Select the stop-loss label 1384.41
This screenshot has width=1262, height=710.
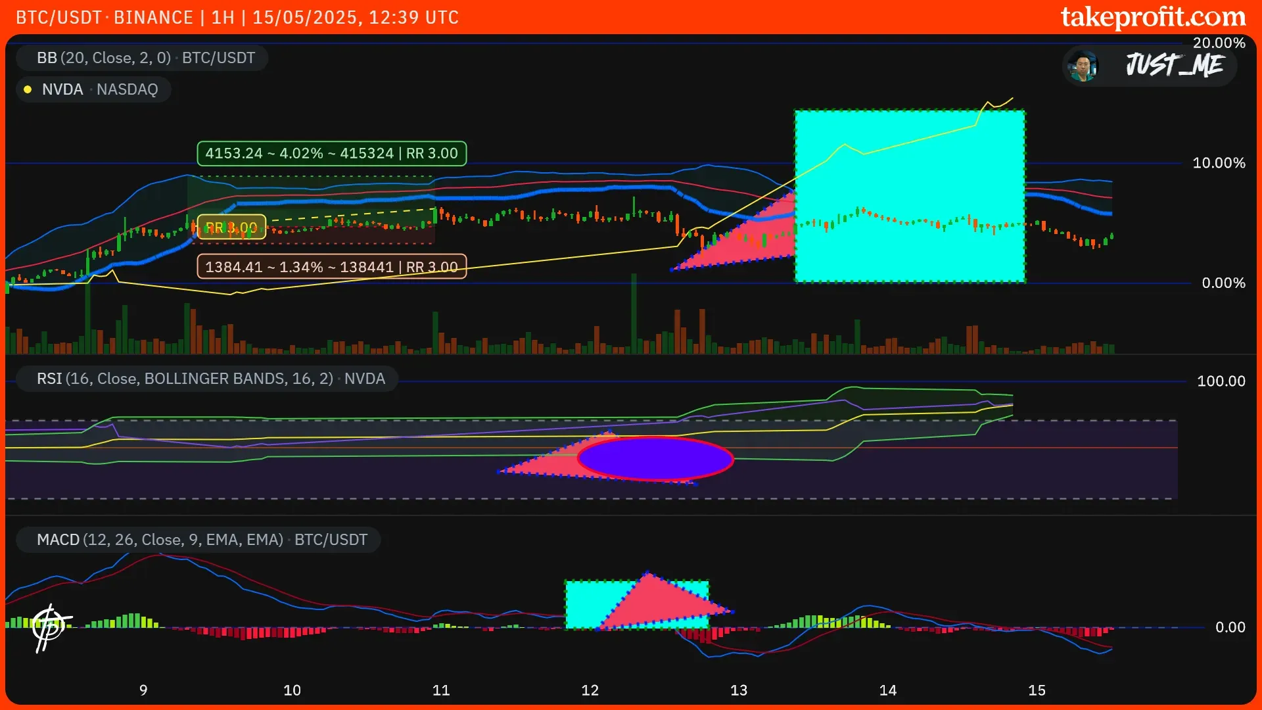[x=331, y=267]
